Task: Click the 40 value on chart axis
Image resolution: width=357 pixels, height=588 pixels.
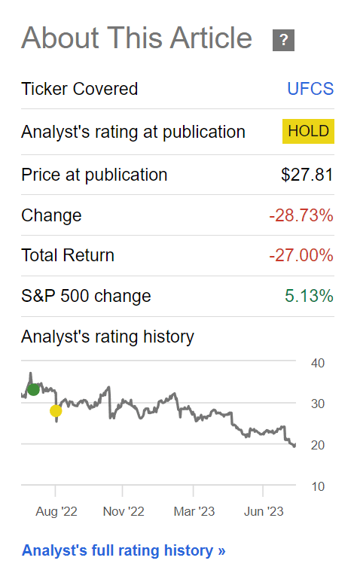Action: click(318, 363)
